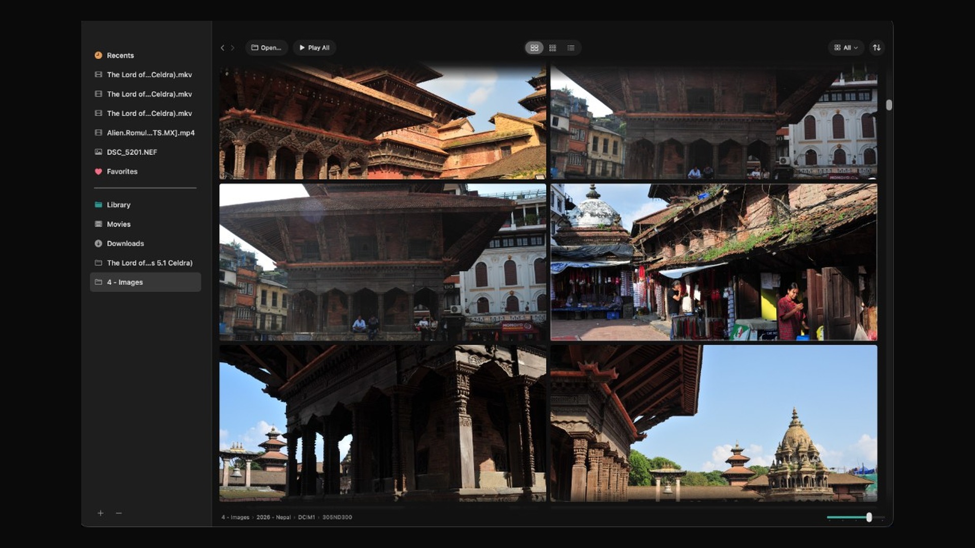The width and height of the screenshot is (975, 548).
Task: Switch to list view
Action: coord(571,48)
